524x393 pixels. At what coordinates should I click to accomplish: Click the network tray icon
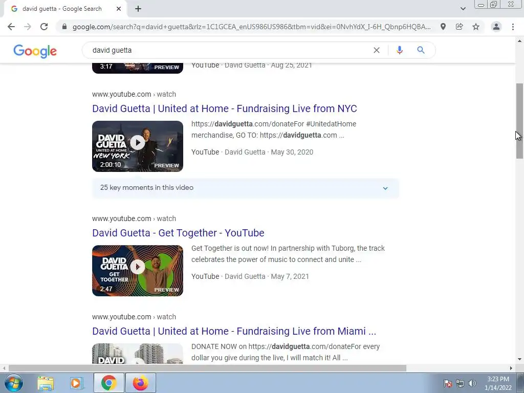pos(460,383)
